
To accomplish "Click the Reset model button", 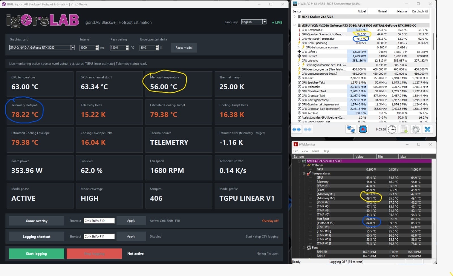I will [x=184, y=48].
